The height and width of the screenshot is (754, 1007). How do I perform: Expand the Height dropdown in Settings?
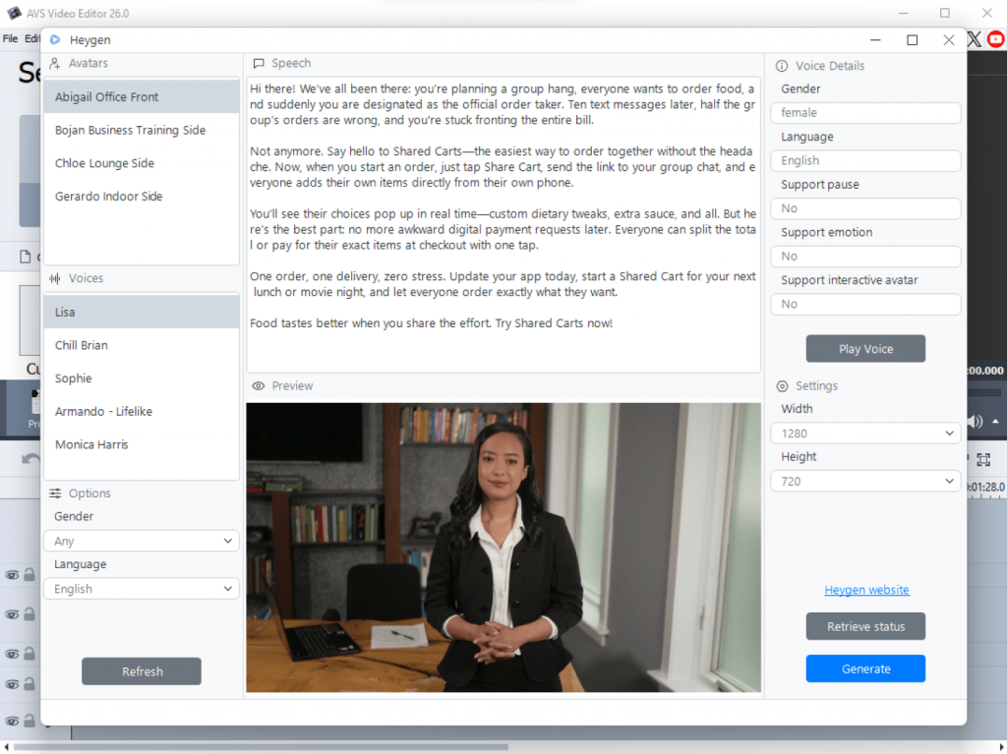pos(865,481)
